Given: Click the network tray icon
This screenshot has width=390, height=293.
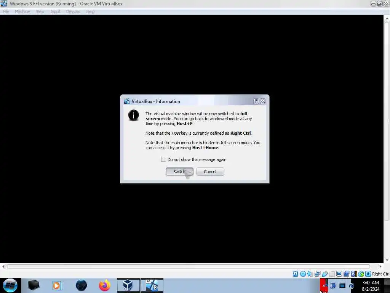Looking at the screenshot, I should [333, 286].
